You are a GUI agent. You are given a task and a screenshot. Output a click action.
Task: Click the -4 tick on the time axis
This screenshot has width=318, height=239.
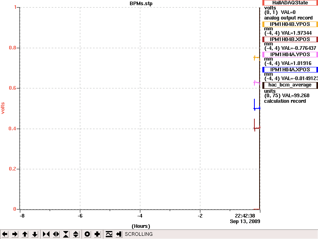tap(140, 215)
